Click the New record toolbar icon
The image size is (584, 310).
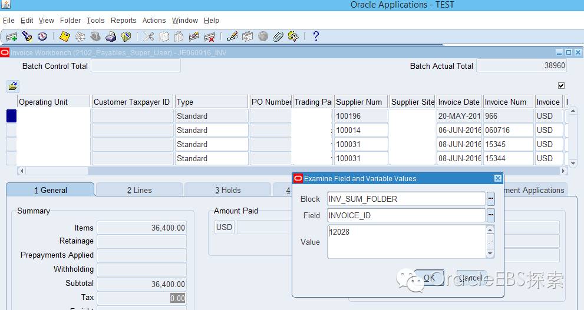[12, 36]
